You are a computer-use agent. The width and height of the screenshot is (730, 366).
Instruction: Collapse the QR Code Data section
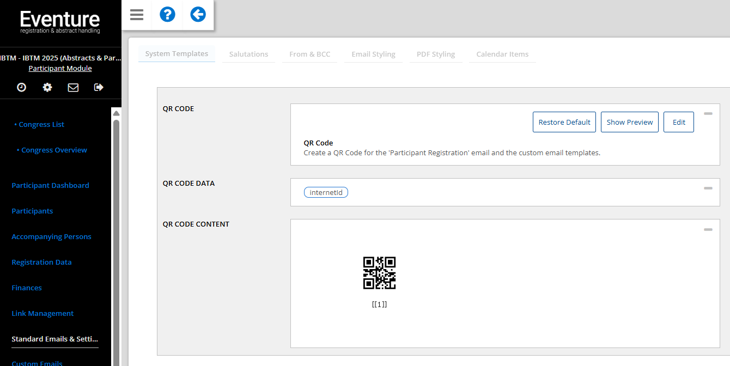click(708, 188)
